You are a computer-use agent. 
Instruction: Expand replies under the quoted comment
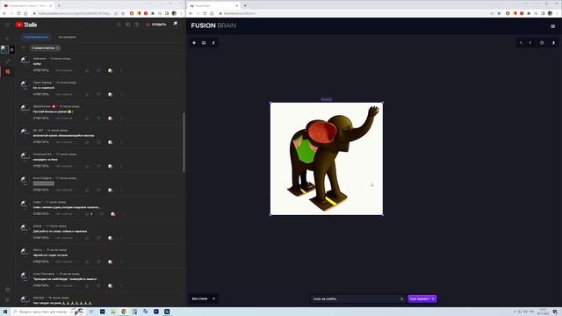click(66, 285)
